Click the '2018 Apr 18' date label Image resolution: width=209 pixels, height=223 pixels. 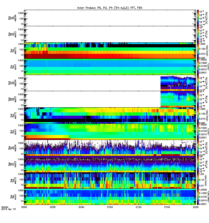(x=8, y=209)
